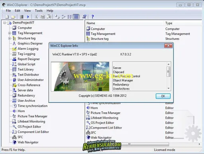Select Tag Logging in the tree
Image resolution: width=204 pixels, height=154 pixels.
tap(26, 54)
